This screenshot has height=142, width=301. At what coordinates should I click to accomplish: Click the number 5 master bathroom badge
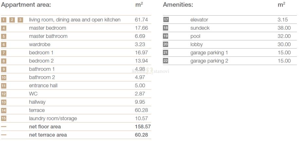[4, 36]
